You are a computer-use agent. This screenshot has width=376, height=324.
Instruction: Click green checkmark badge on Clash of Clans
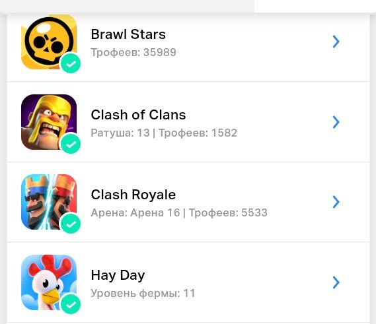71,144
